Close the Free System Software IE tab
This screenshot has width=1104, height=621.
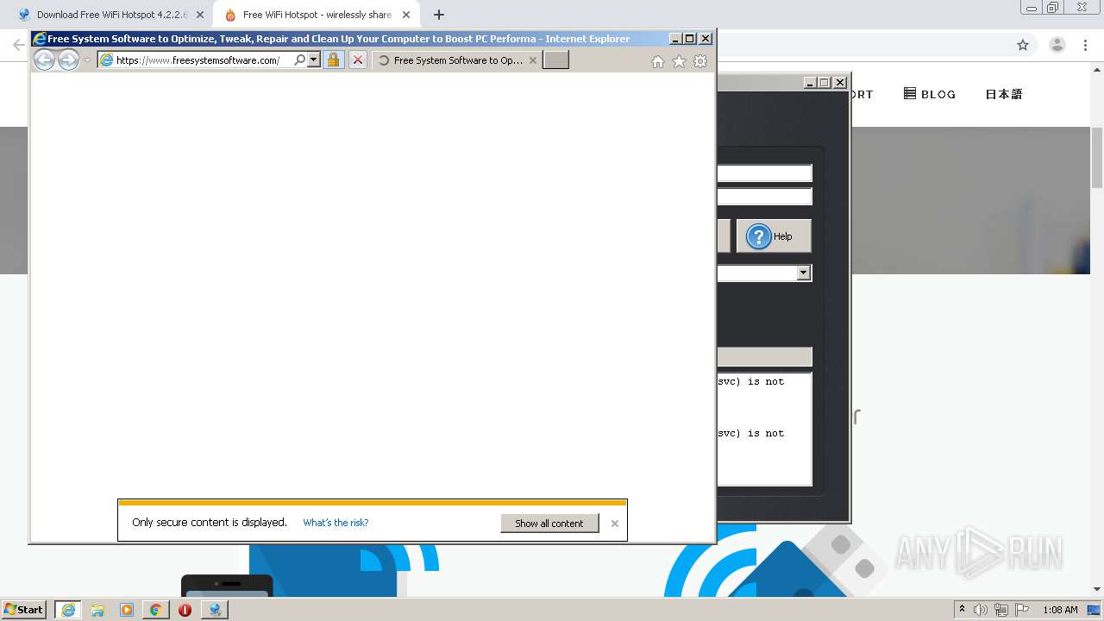tap(532, 60)
